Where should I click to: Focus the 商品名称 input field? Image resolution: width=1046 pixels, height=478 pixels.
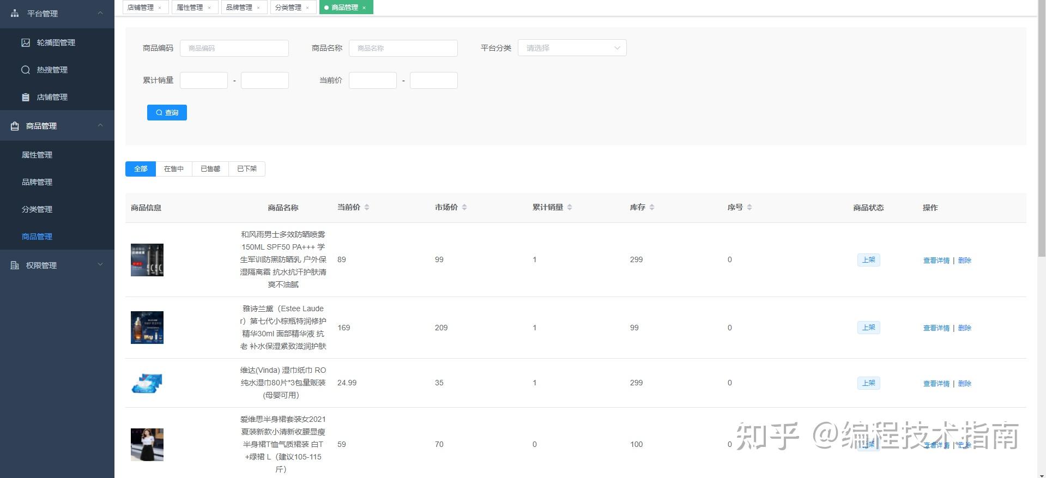(x=403, y=48)
